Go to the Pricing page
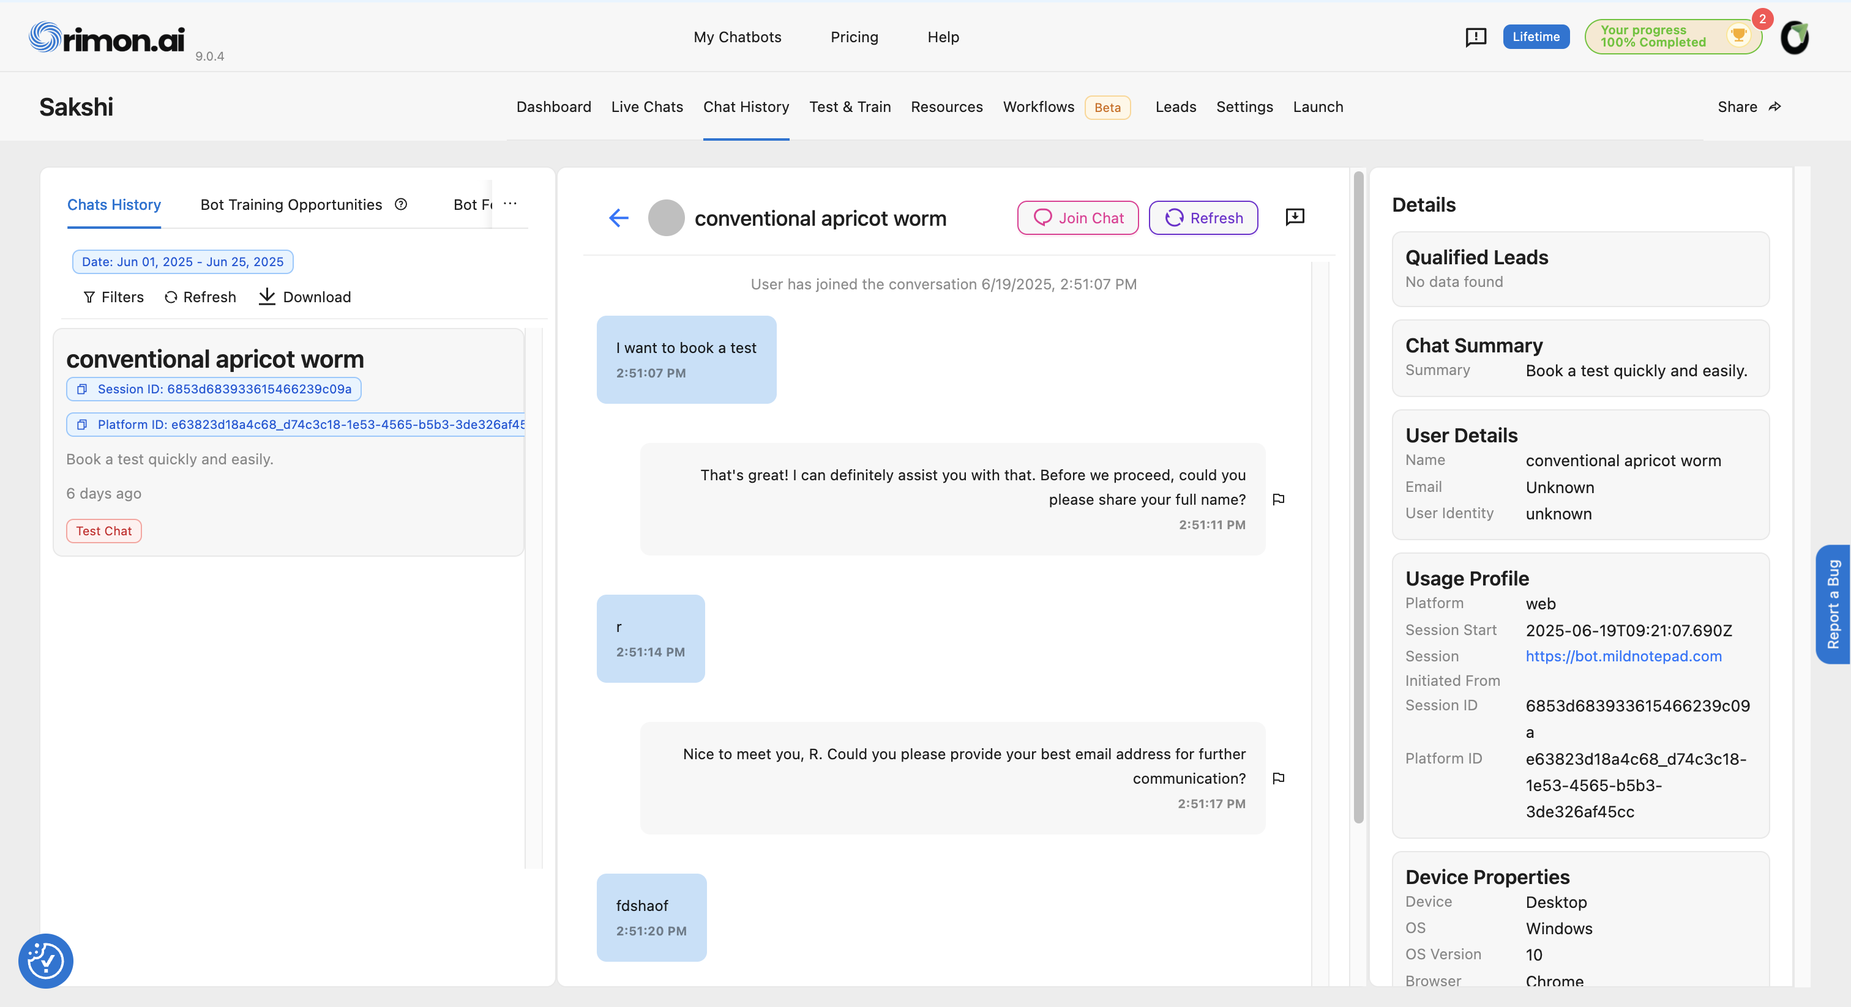This screenshot has width=1851, height=1007. click(x=854, y=37)
